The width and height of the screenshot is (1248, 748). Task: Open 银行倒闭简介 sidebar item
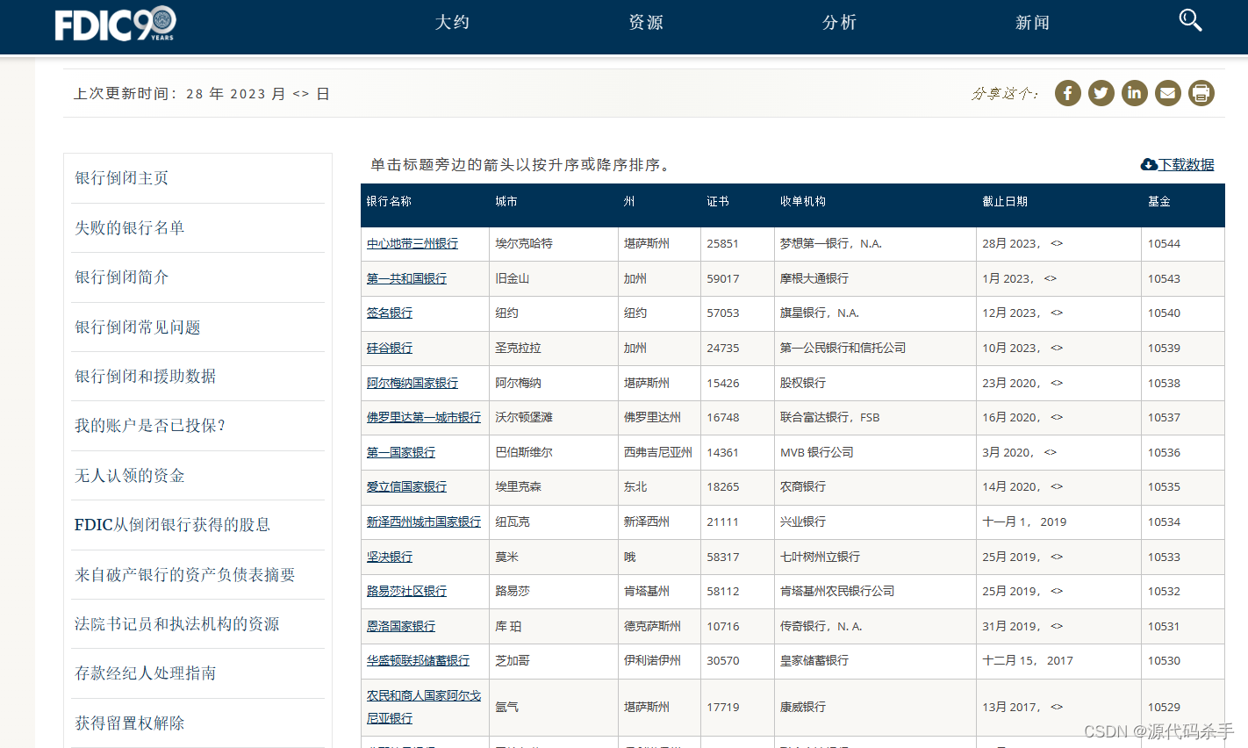tap(122, 277)
